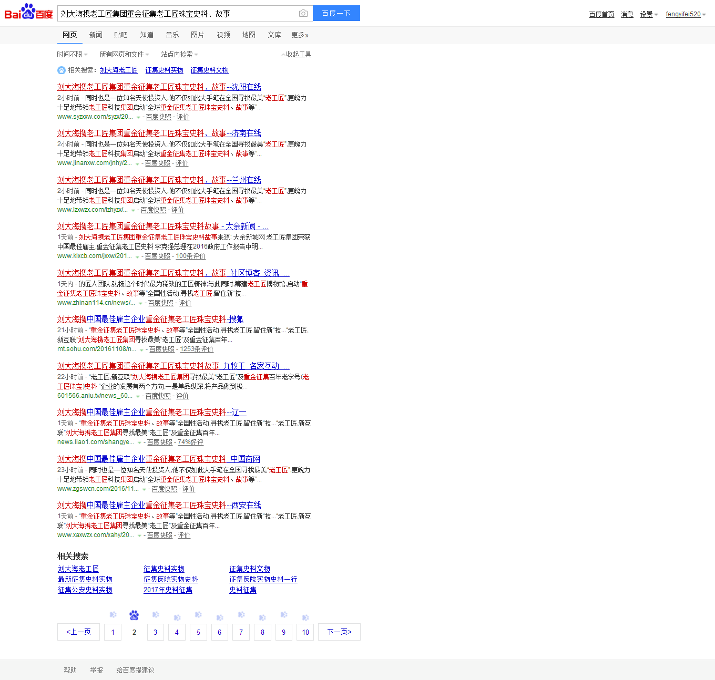
Task: Click related search 2017年史料征集
Action: tap(168, 590)
